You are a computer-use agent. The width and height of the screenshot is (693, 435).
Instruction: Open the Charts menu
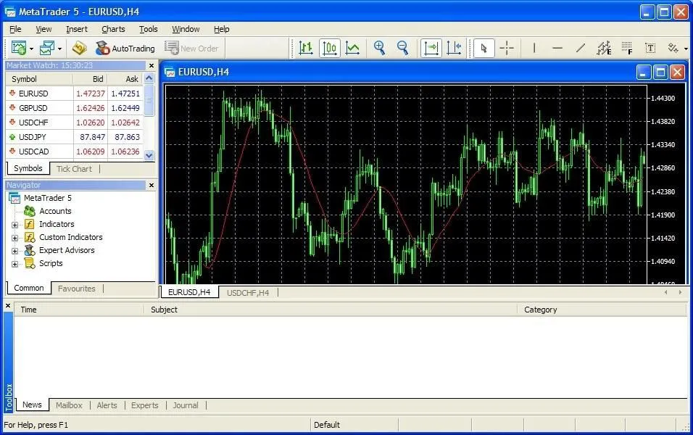[x=113, y=29]
